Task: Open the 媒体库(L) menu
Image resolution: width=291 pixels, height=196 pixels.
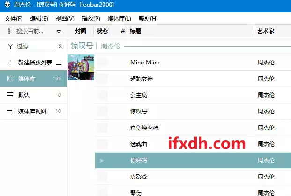Action: pos(119,19)
